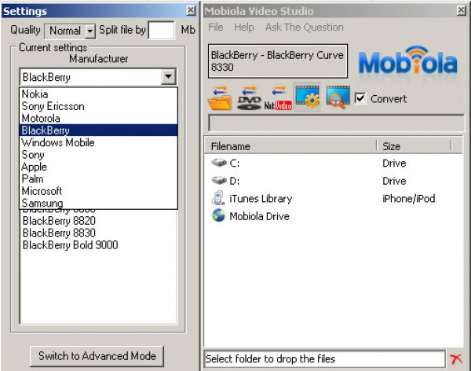The width and height of the screenshot is (471, 371).
Task: Open the video preview magnifier icon
Action: [338, 97]
